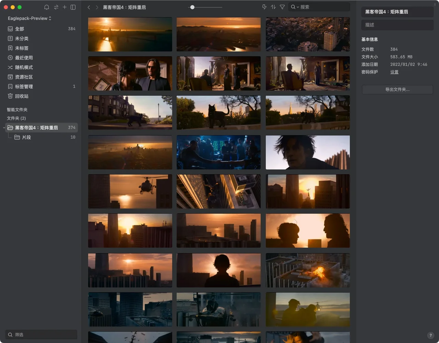Click the 未标签 icon
439x343 pixels.
pyautogui.click(x=10, y=48)
